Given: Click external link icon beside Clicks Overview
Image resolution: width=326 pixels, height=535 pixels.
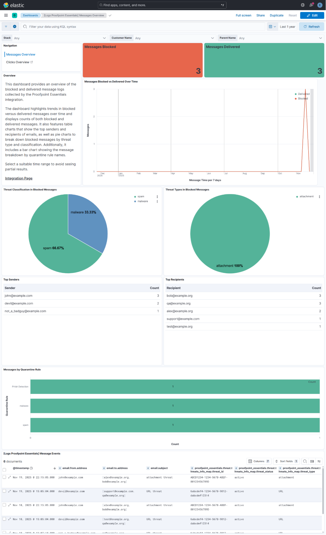Looking at the screenshot, I should coord(32,62).
